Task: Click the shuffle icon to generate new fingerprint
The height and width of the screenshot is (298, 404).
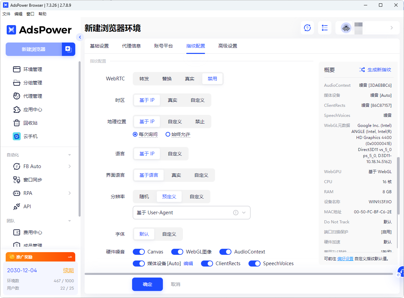Action: 362,70
